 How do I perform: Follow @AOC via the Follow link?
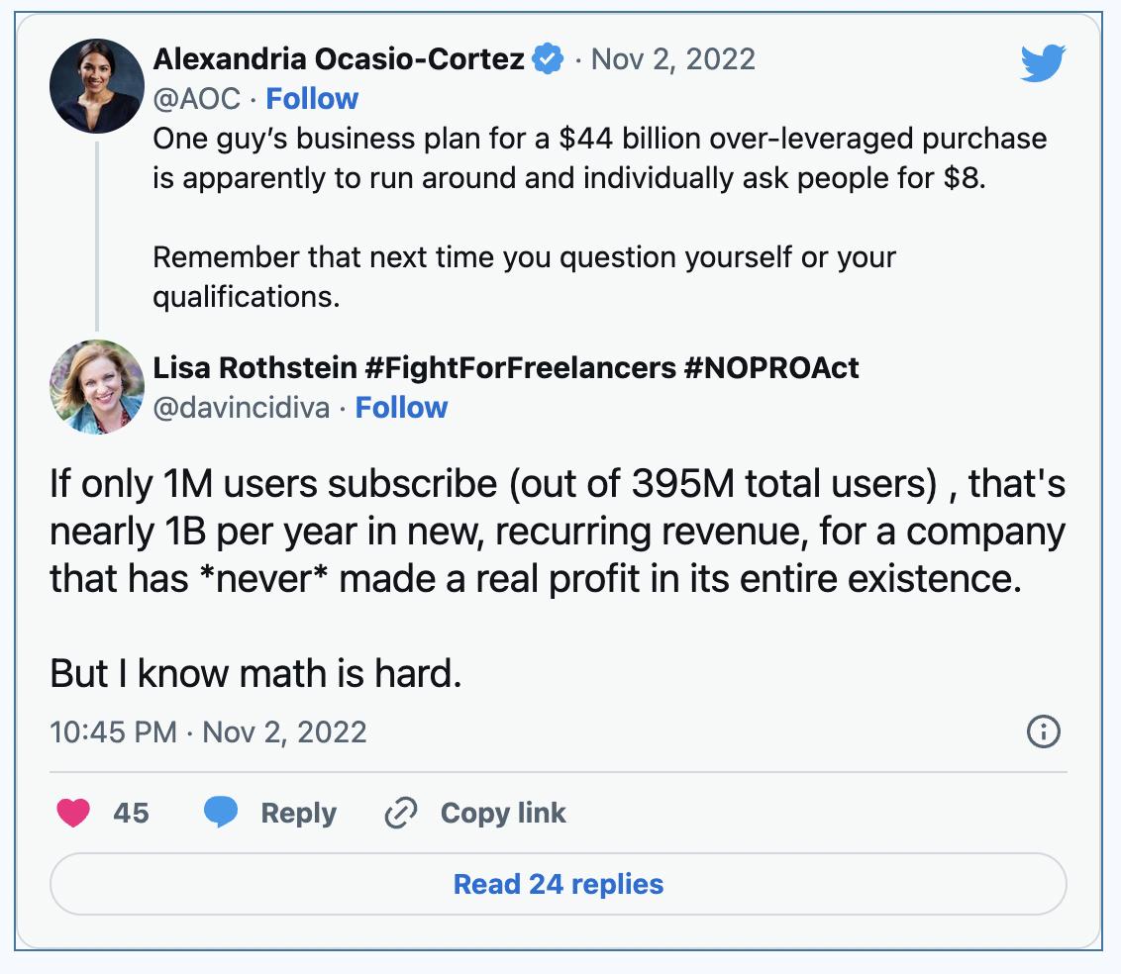(313, 98)
